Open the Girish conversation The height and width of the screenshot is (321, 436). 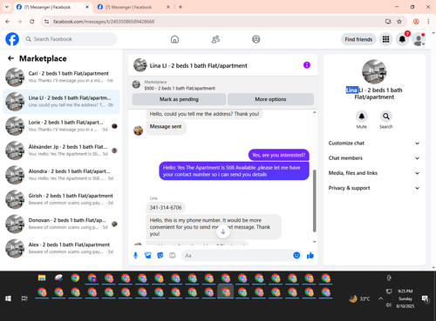pyautogui.click(x=61, y=199)
